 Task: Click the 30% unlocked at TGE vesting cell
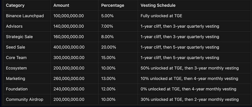coord(190,99)
